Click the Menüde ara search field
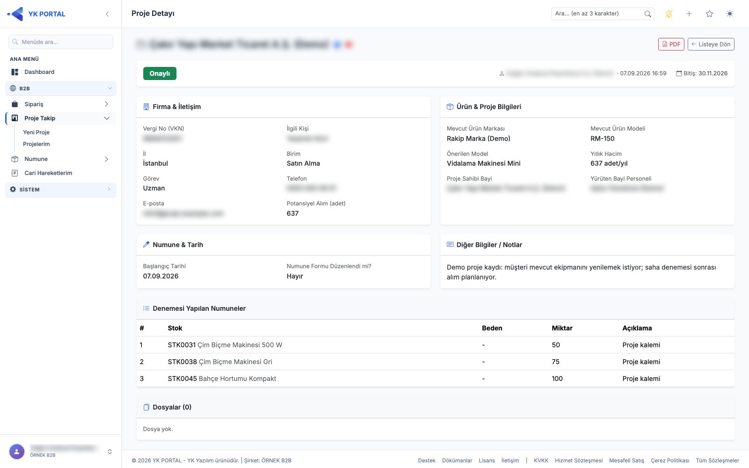 61,42
